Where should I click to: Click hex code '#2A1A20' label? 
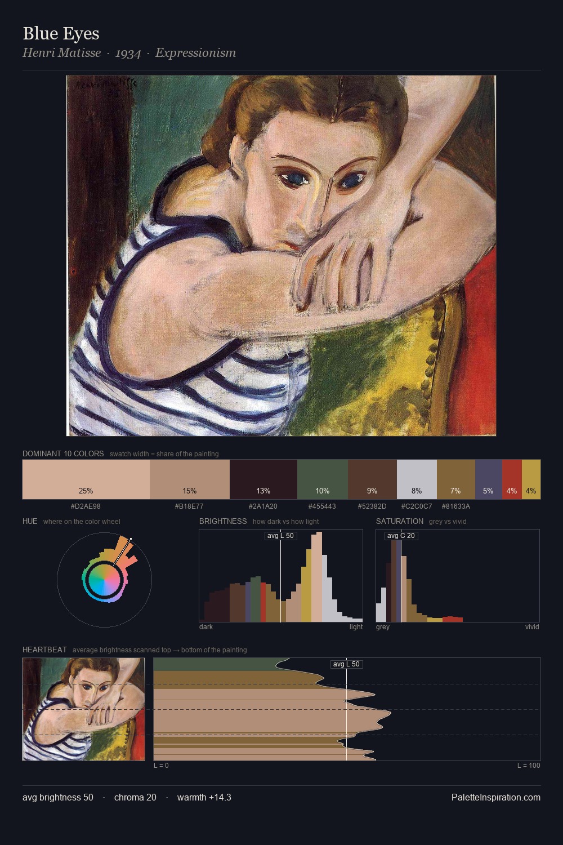tap(263, 506)
